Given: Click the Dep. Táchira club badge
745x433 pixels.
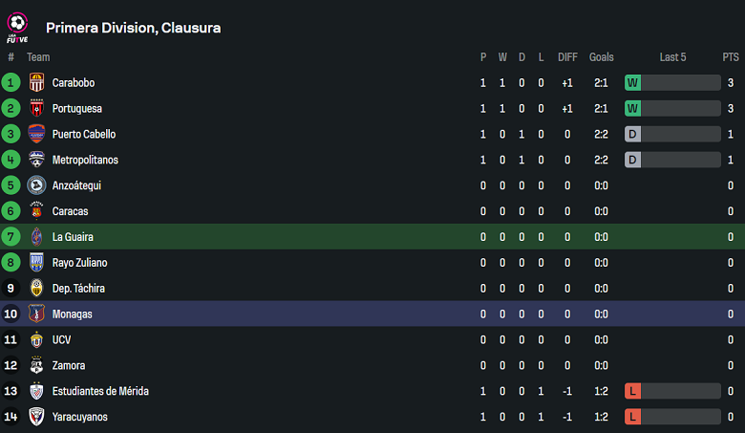Looking at the screenshot, I should [x=37, y=289].
